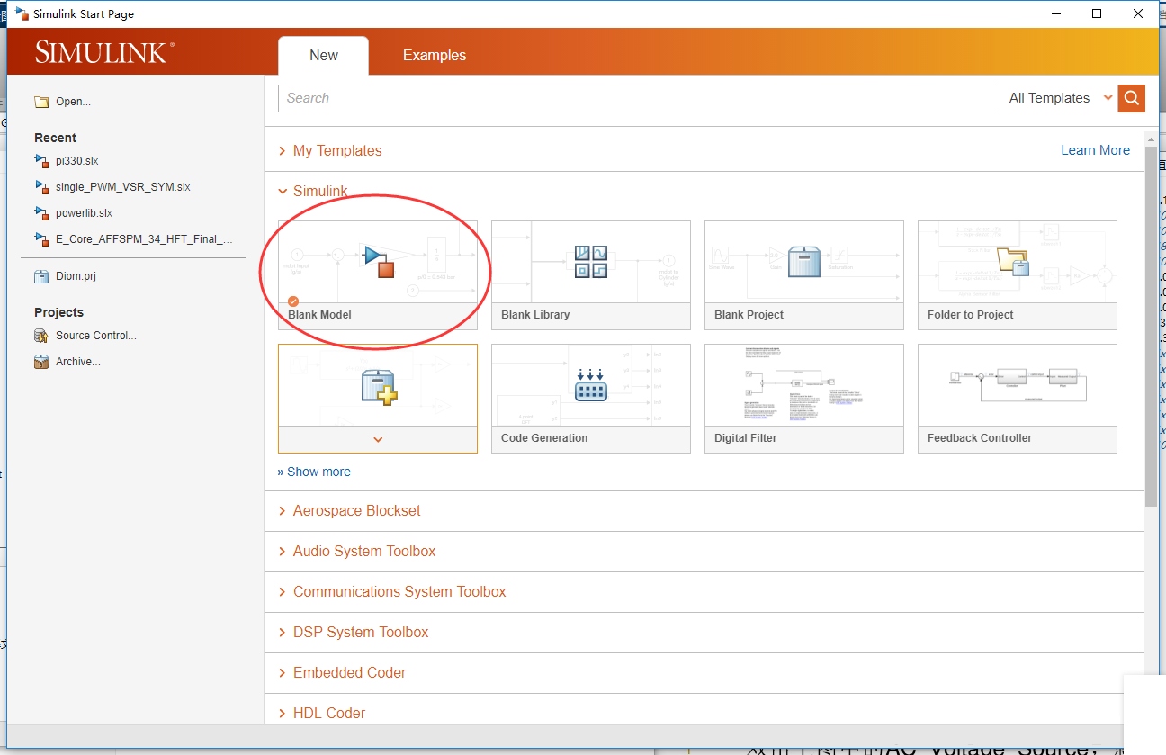Click the Blank Project label
Screen dimensions: 1166x755
(749, 315)
